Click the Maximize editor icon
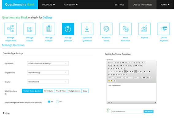This screenshot has width=176, height=118. coord(148,78)
